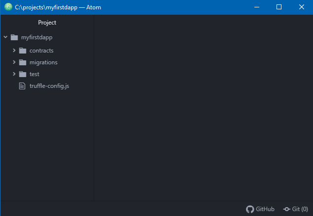Select the Project tab header

coord(47,23)
